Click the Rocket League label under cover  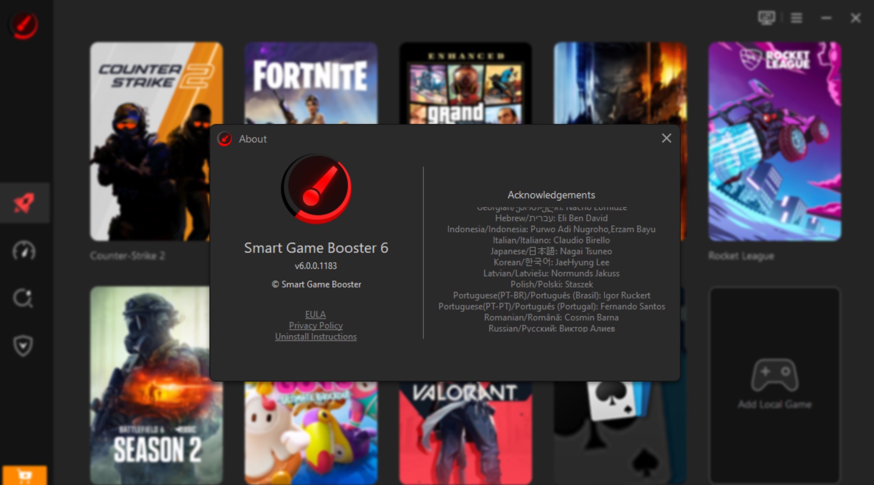click(x=741, y=256)
